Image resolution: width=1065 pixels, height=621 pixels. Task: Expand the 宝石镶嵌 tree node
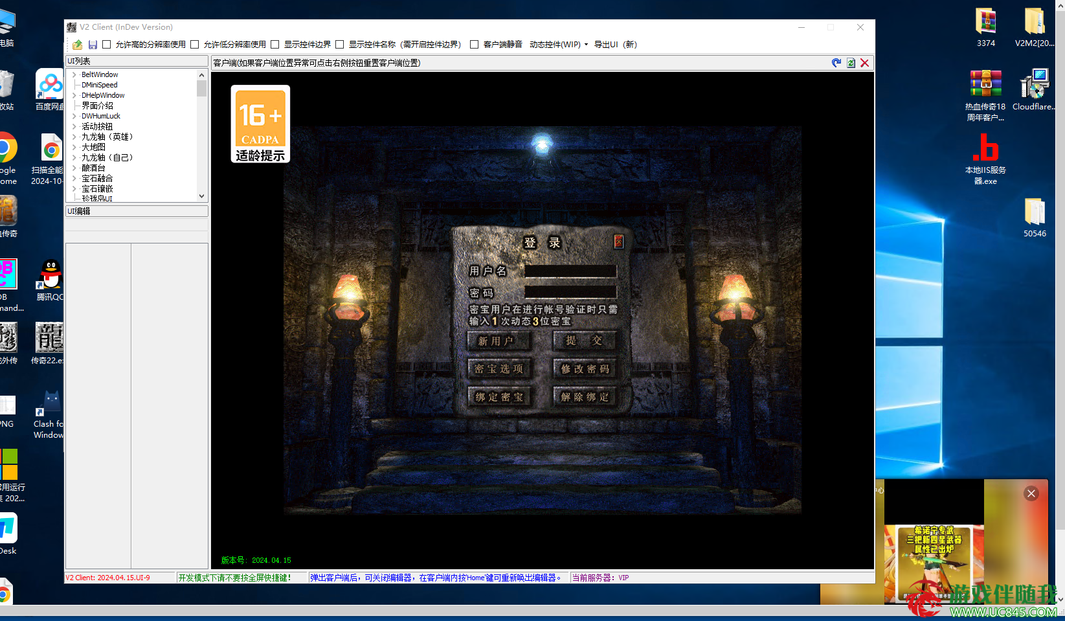click(74, 189)
